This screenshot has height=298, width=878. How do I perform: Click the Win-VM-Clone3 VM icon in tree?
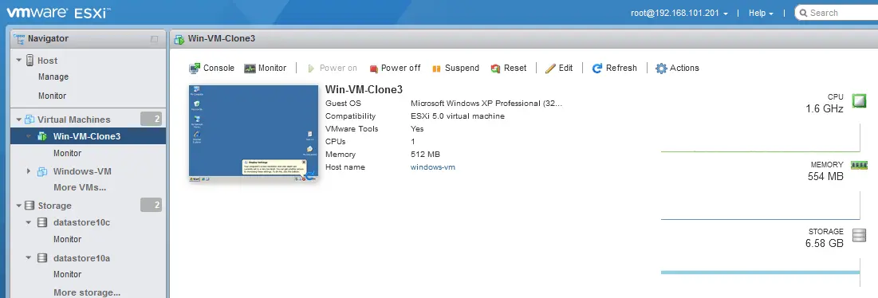[42, 136]
